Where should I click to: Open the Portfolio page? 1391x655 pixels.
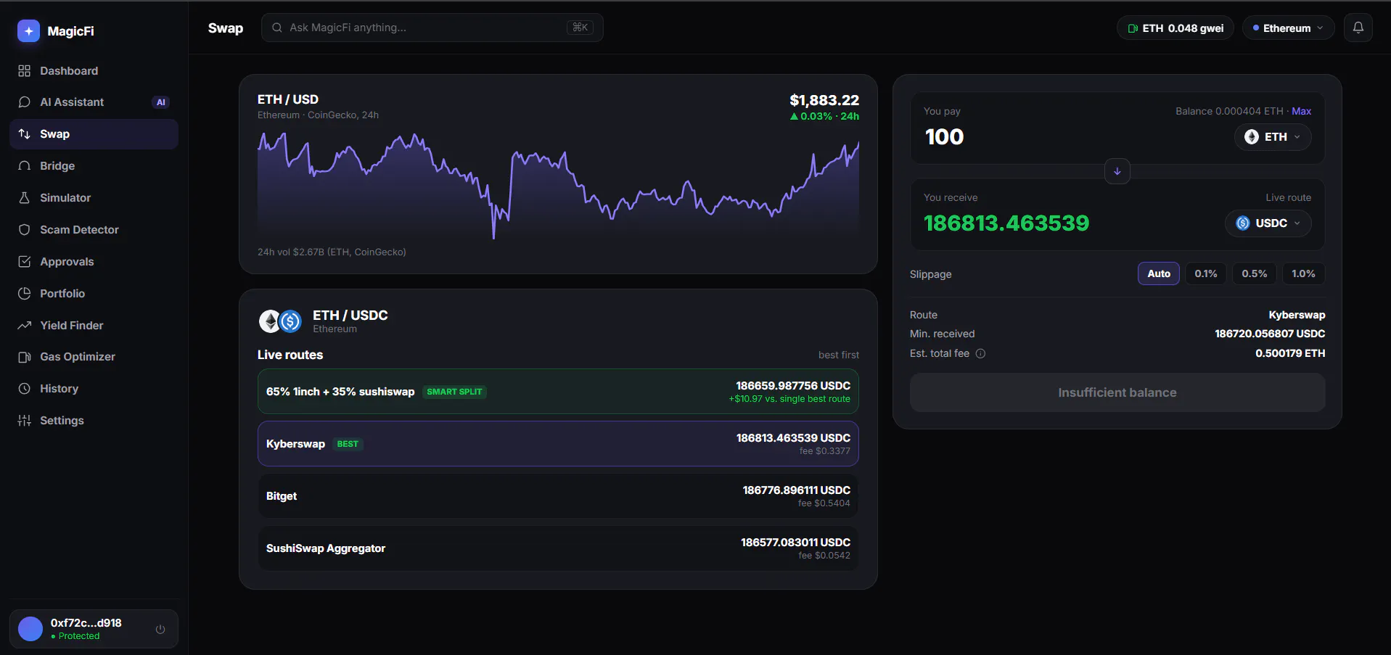click(x=94, y=294)
